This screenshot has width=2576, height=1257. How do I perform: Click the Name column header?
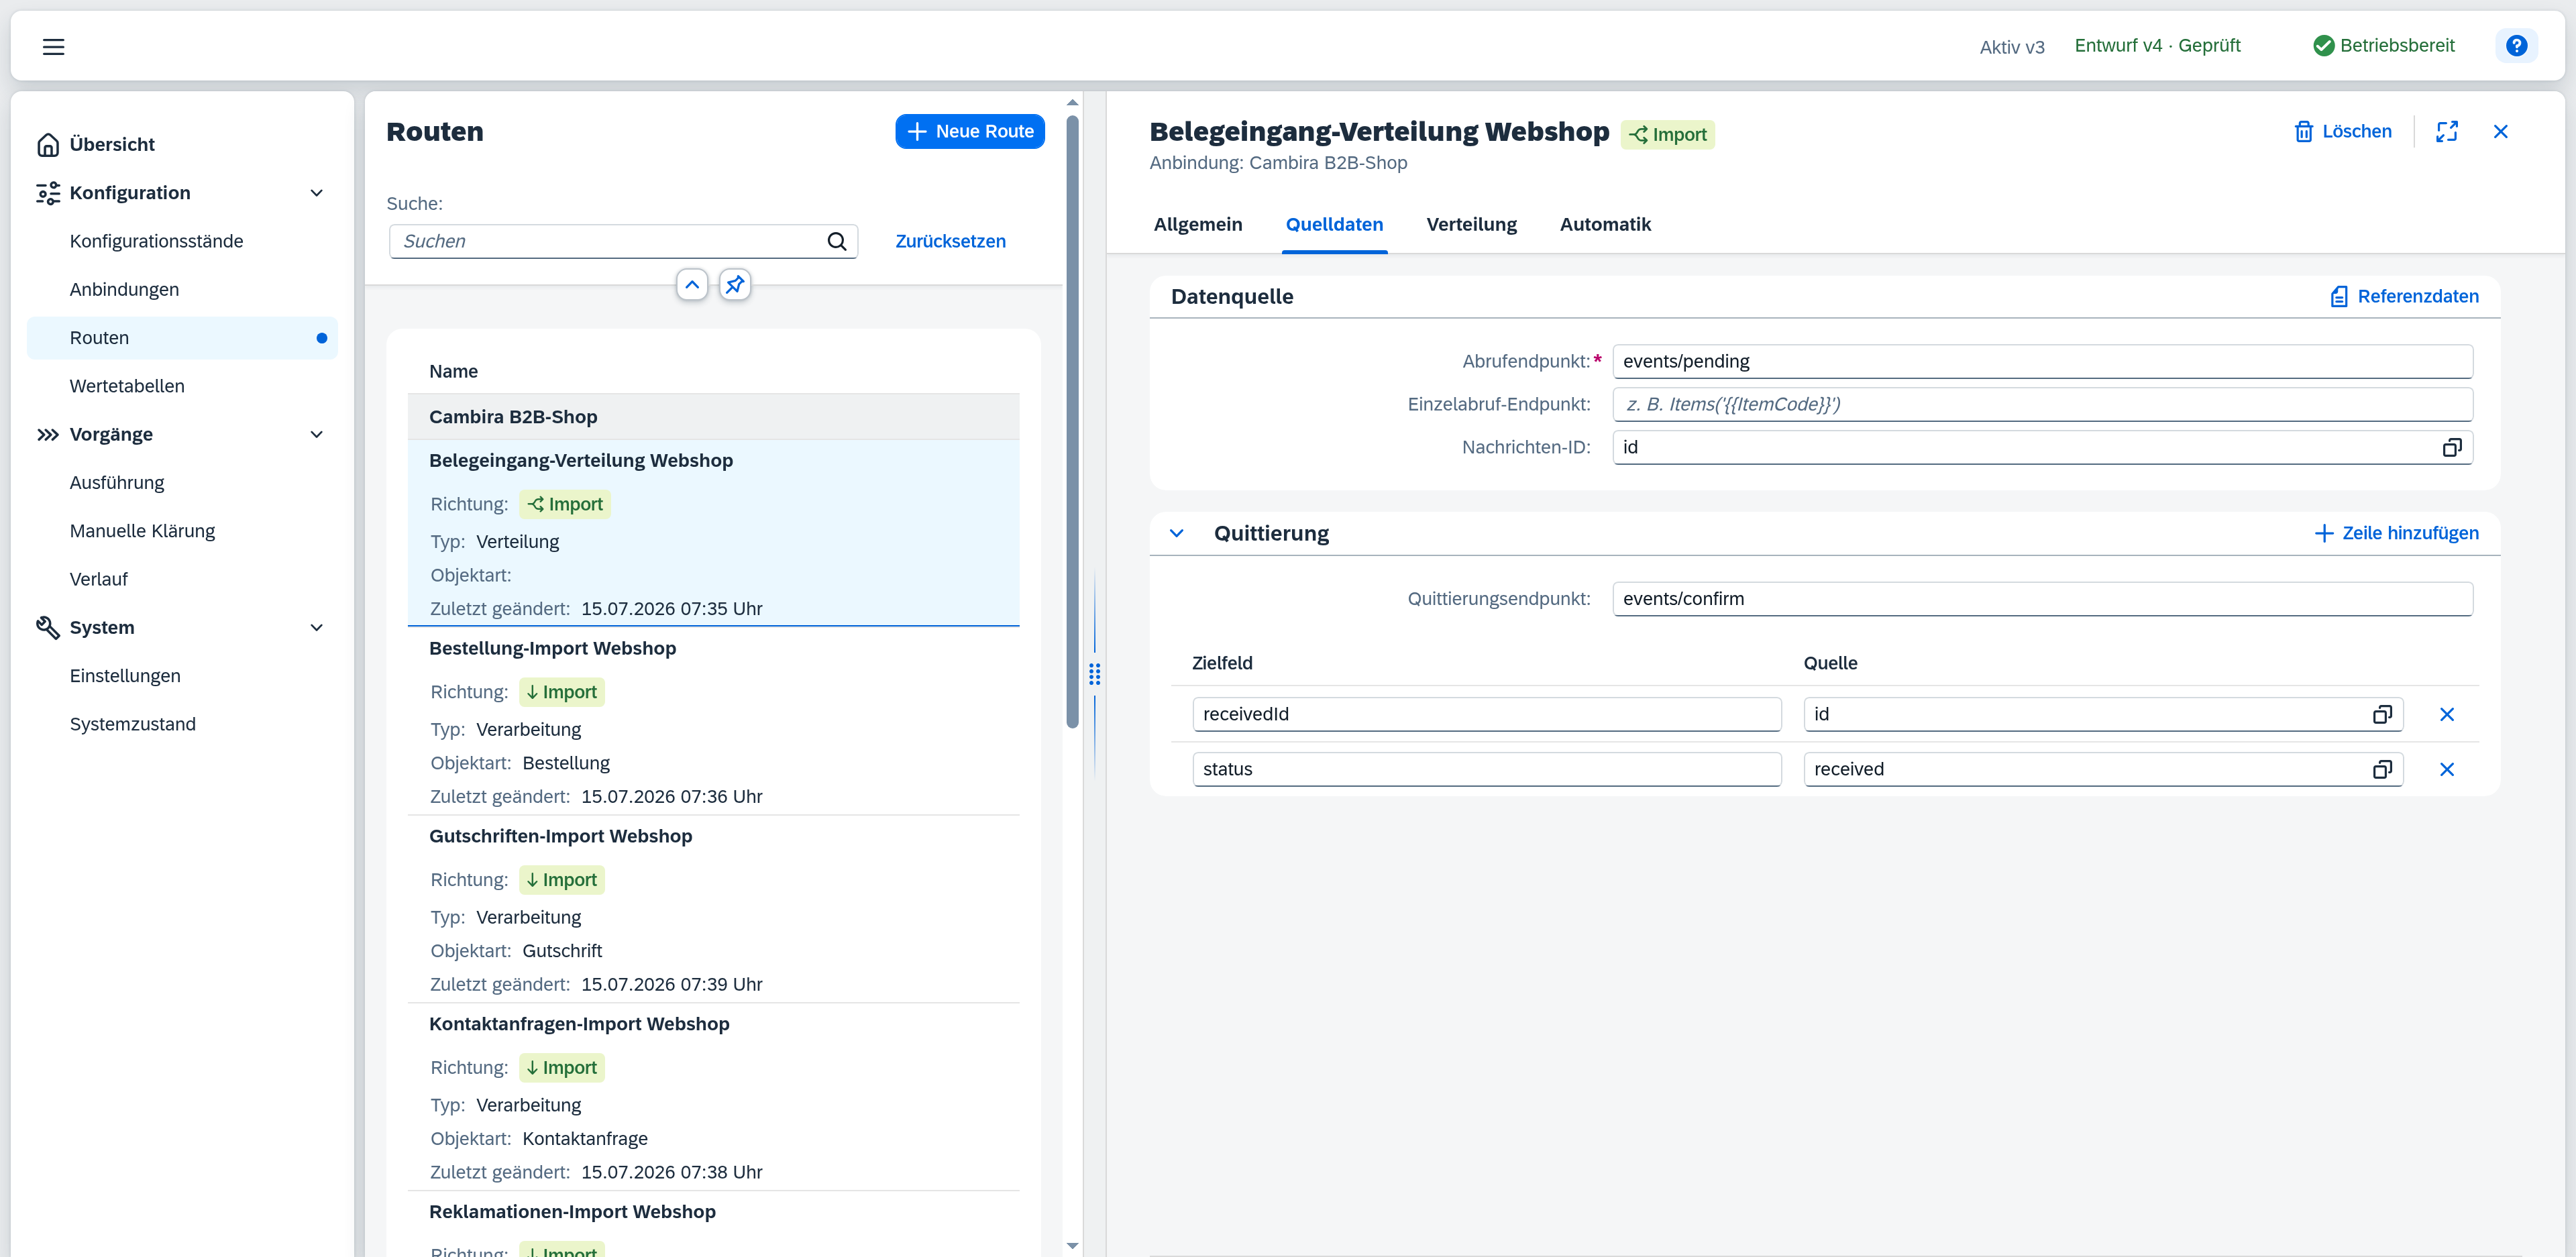click(x=453, y=372)
